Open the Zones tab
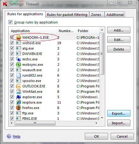The image size is (139, 144). (x=96, y=15)
